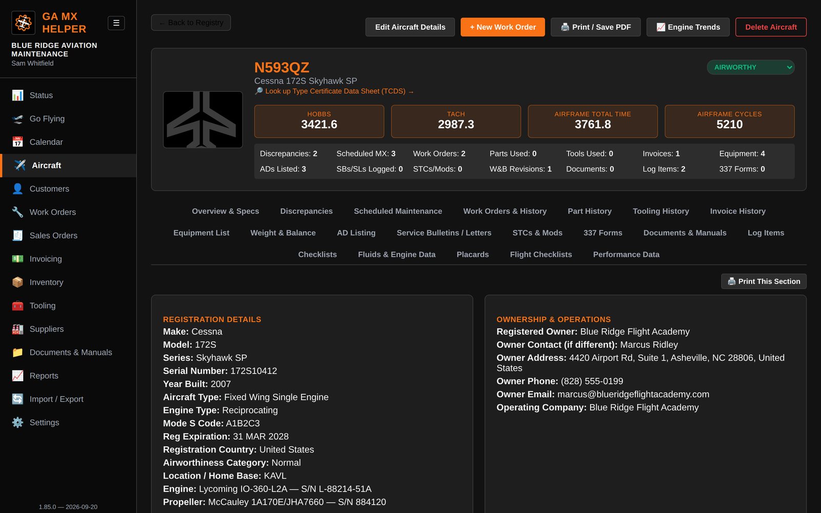821x513 pixels.
Task: Open the Checklists tab
Action: (x=317, y=254)
